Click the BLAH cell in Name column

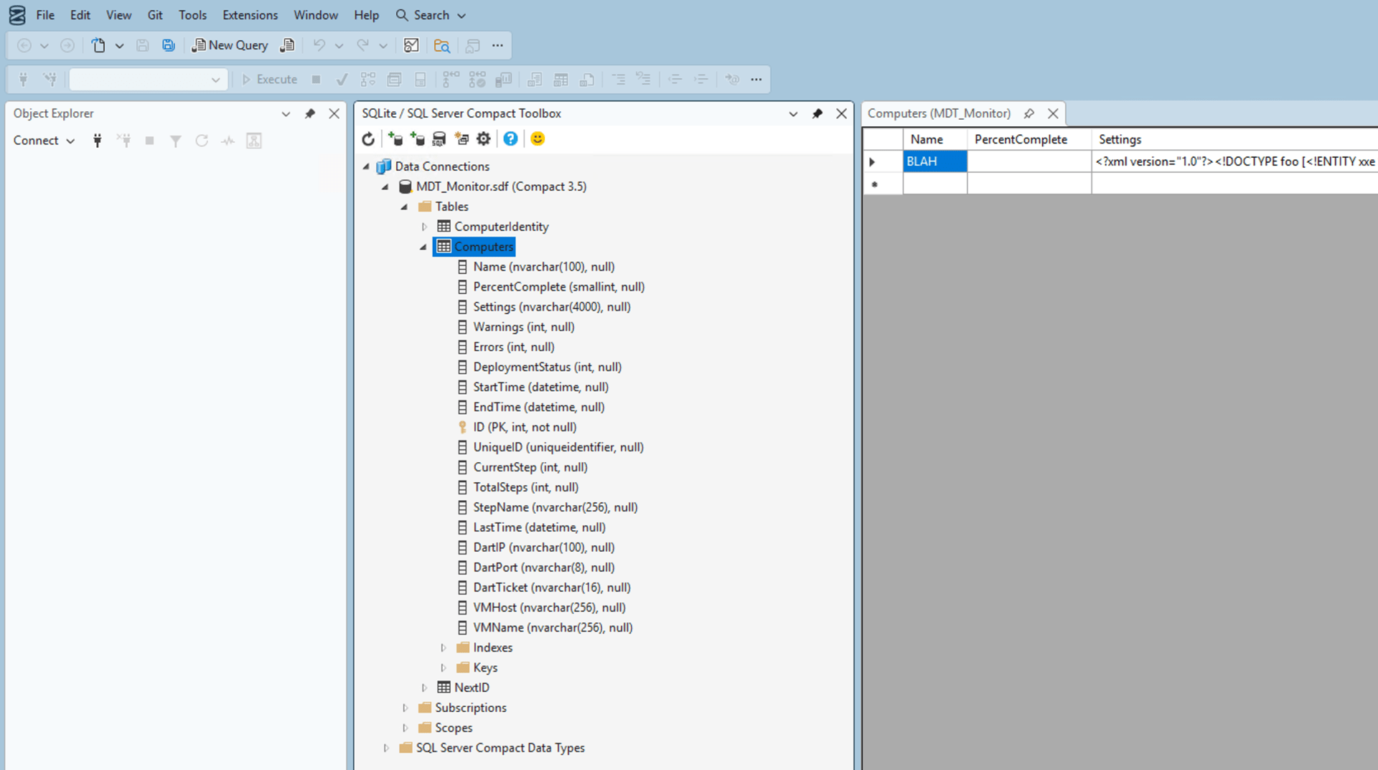pyautogui.click(x=934, y=161)
